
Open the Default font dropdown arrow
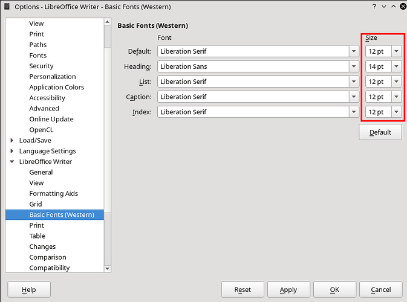tap(354, 51)
